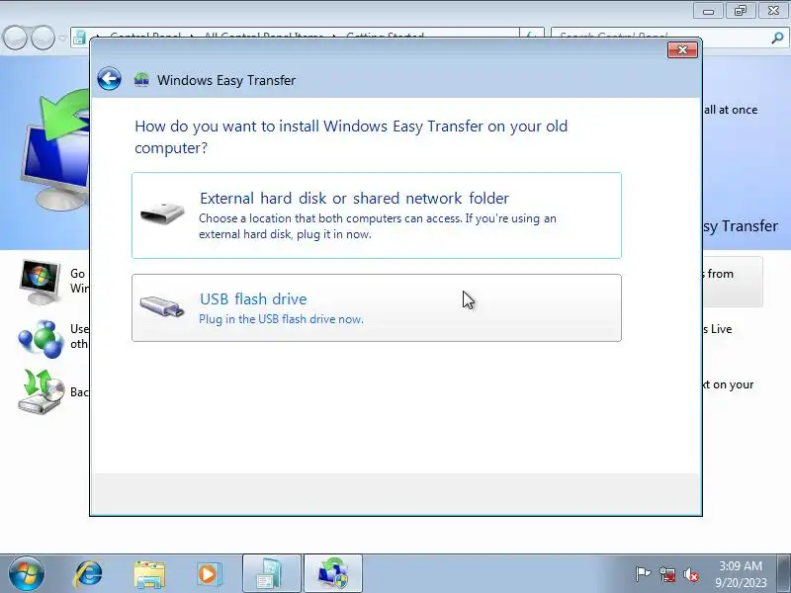
Task: Click the Control Panel forward navigation button
Action: tap(43, 38)
